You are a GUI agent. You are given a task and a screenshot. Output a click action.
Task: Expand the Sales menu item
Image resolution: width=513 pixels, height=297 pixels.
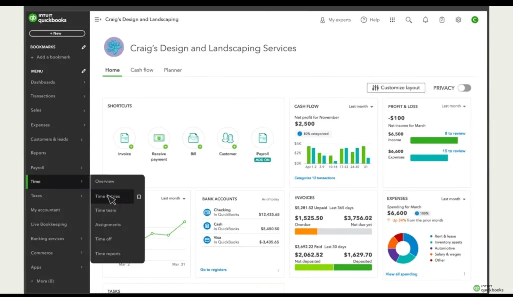[57, 110]
